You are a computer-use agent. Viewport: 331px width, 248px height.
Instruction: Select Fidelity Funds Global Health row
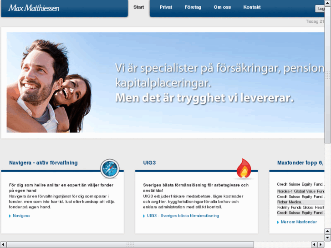coord(300,207)
